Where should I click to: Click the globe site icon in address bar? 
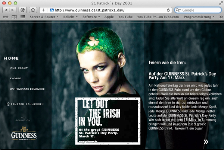(52, 10)
